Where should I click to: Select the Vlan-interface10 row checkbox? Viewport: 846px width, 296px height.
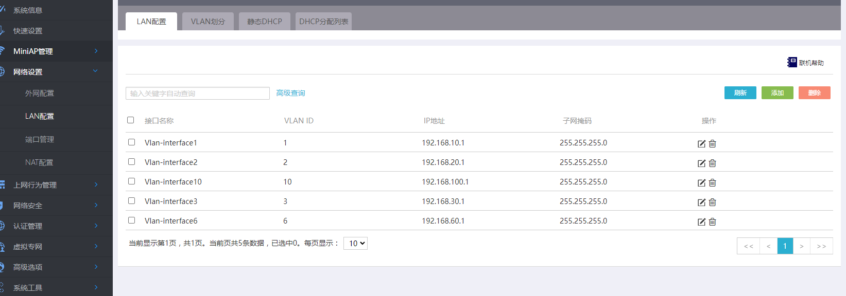(x=131, y=181)
